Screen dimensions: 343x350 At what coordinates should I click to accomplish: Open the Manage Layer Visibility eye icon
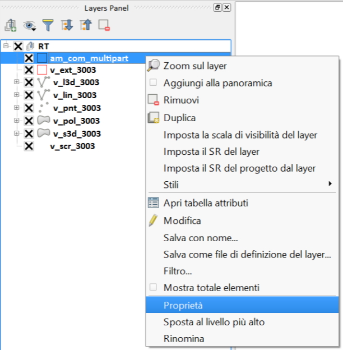point(29,25)
